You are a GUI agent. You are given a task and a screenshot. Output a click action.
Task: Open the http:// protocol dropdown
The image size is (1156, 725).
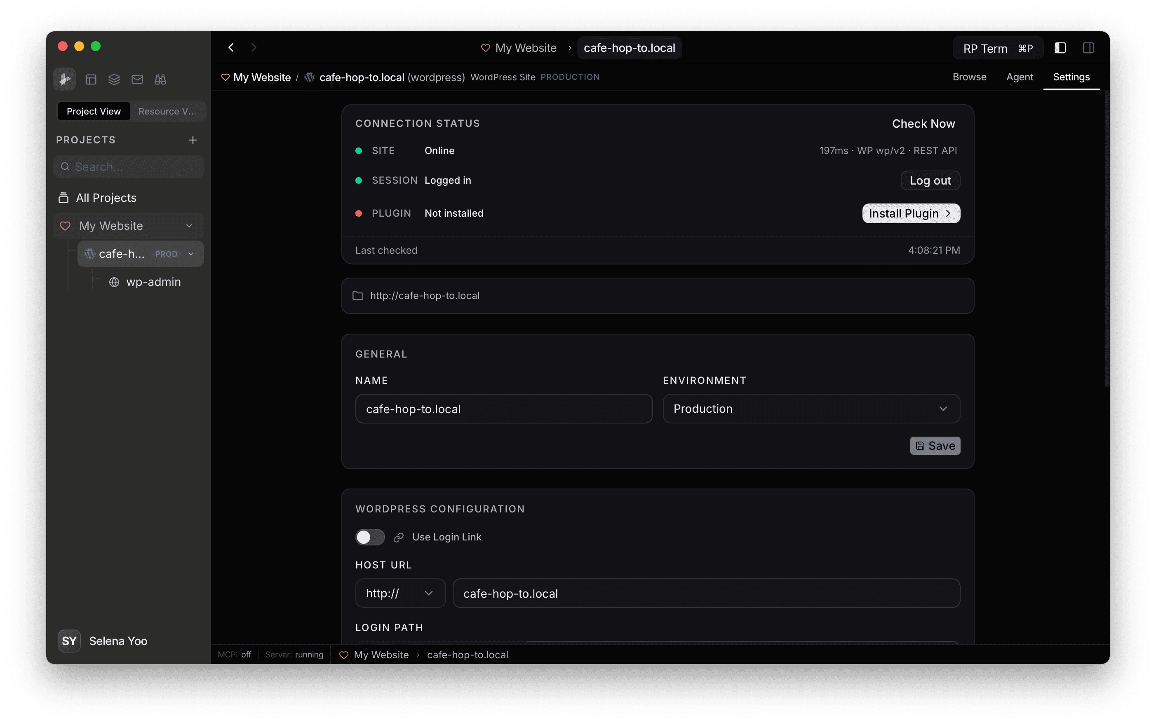point(400,594)
